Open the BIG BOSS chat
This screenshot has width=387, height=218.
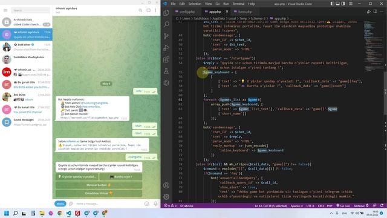point(26,97)
